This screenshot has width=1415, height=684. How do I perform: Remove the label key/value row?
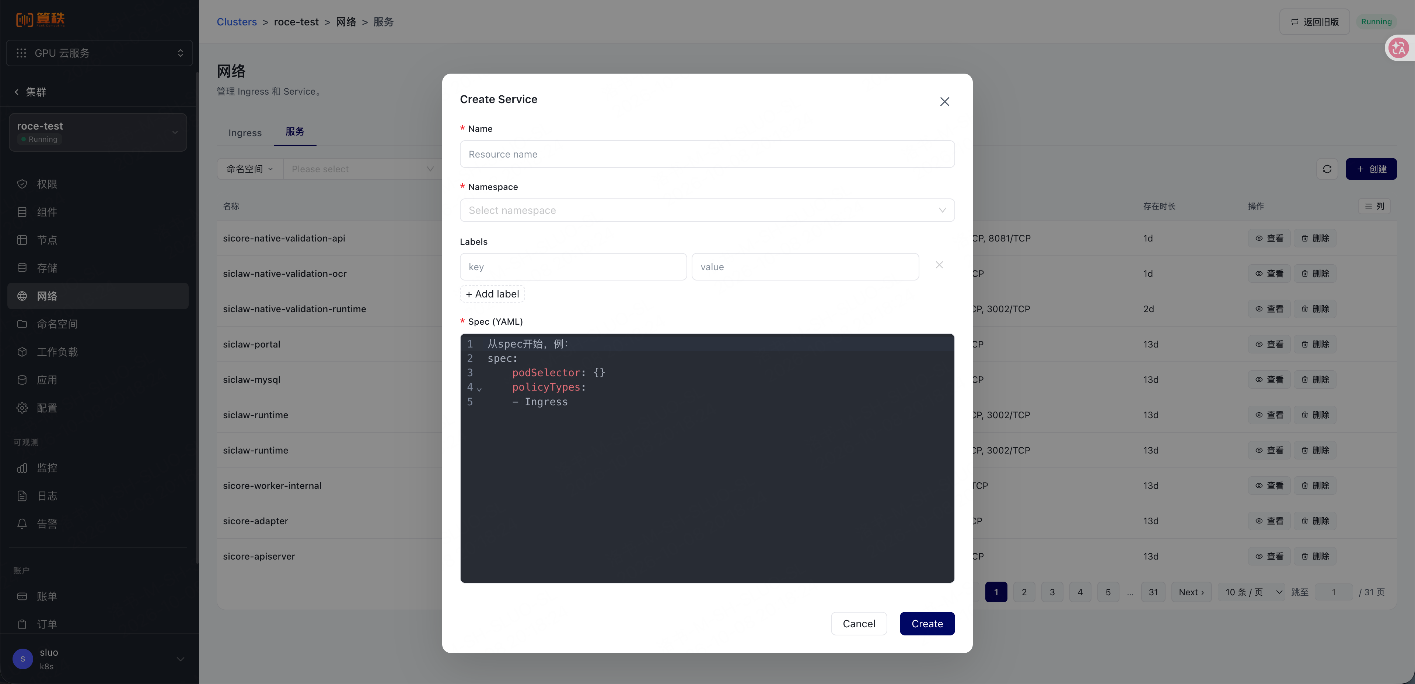click(x=939, y=265)
